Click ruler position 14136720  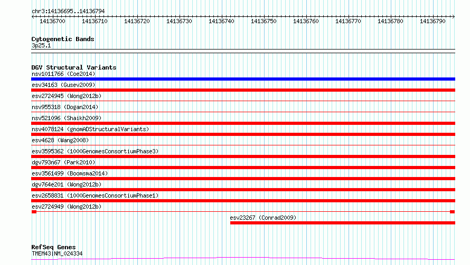(137, 21)
